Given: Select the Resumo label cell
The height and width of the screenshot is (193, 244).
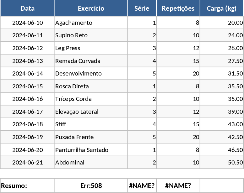Looking at the screenshot, I should (x=28, y=185).
